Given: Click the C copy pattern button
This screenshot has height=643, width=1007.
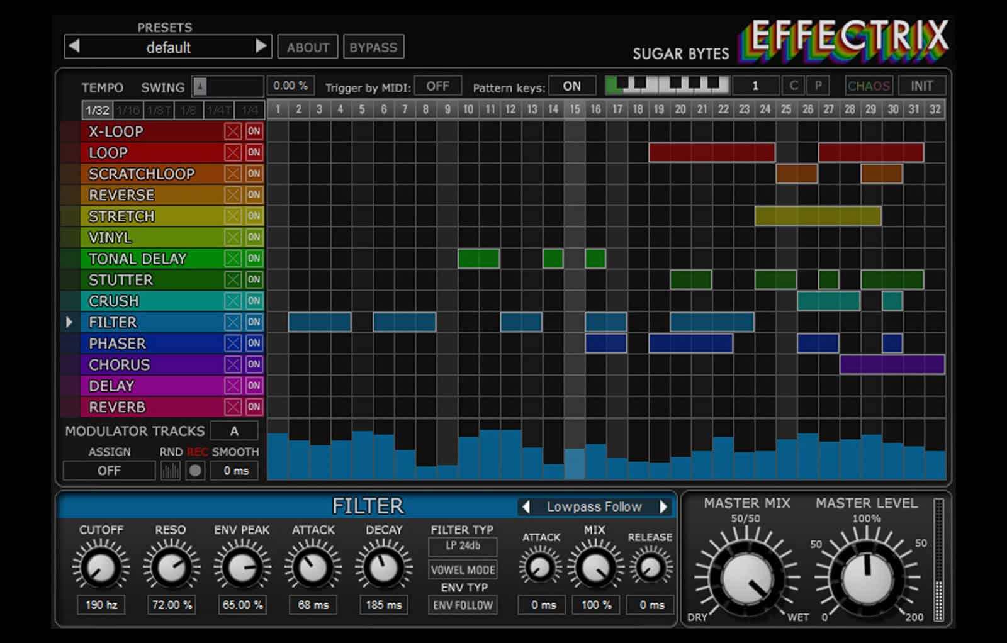Looking at the screenshot, I should click(794, 86).
